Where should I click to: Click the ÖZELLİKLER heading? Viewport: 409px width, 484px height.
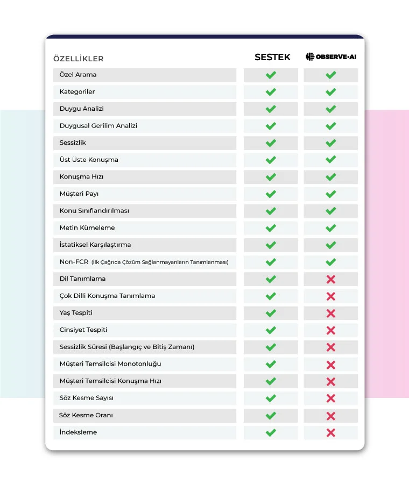pyautogui.click(x=79, y=59)
